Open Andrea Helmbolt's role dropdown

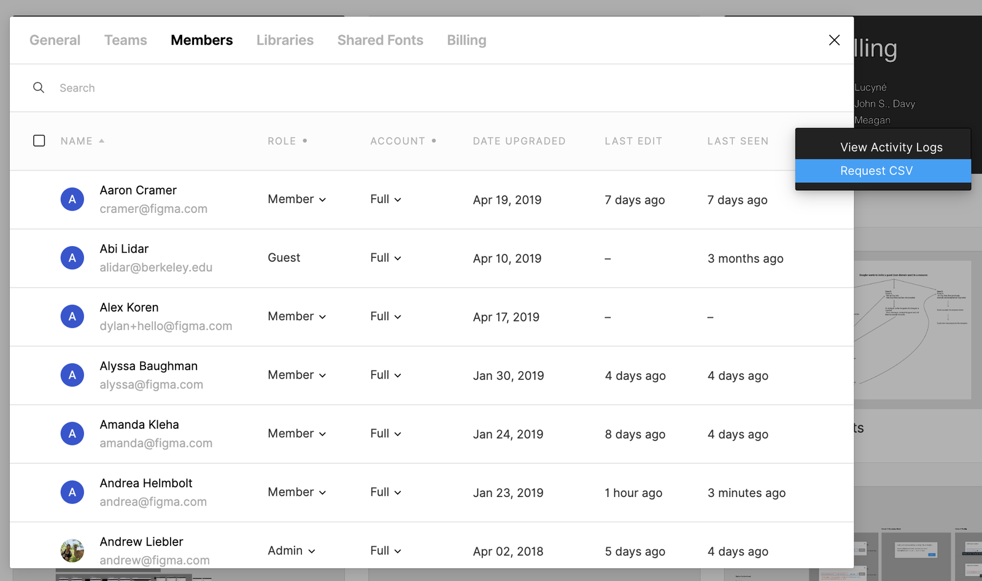coord(297,492)
